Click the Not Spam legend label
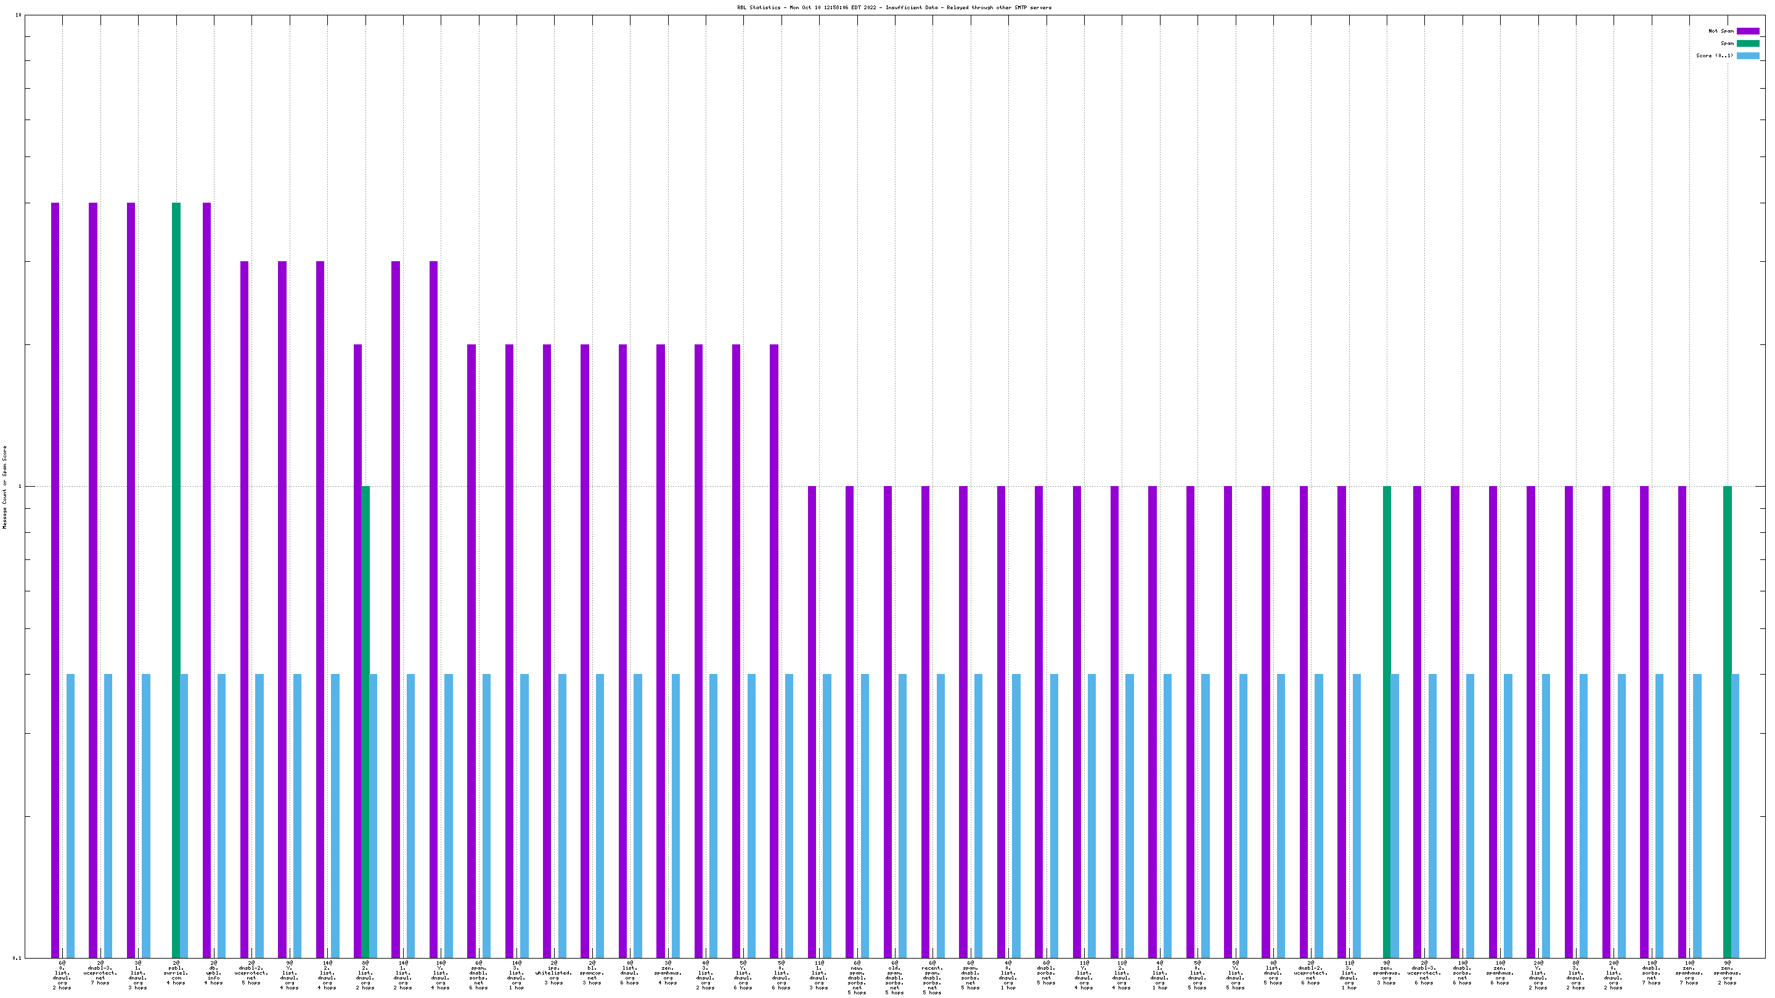 pyautogui.click(x=1721, y=31)
